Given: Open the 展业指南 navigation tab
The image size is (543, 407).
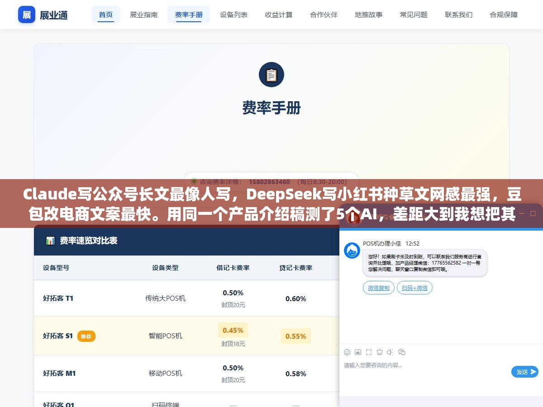Looking at the screenshot, I should coord(144,14).
